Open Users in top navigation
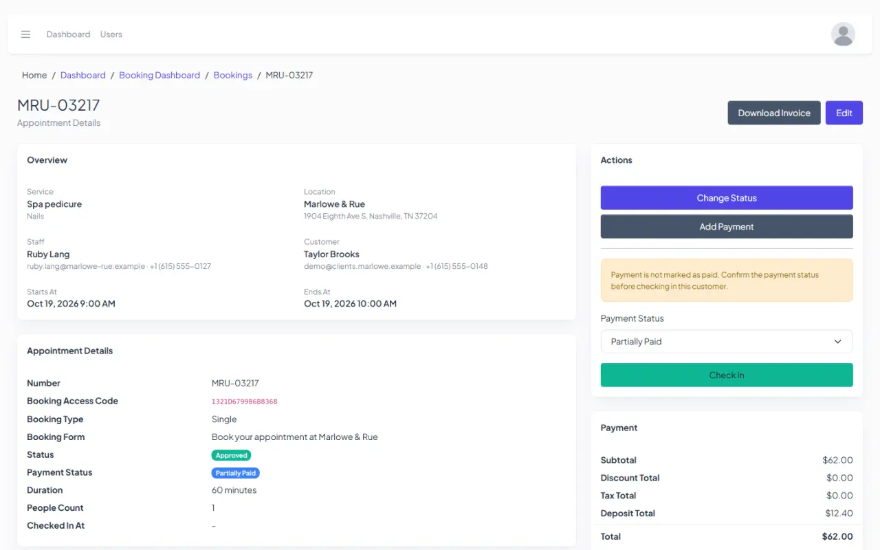The height and width of the screenshot is (550, 880). [x=111, y=34]
